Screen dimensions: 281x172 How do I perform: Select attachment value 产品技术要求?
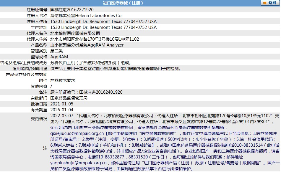point(63,80)
